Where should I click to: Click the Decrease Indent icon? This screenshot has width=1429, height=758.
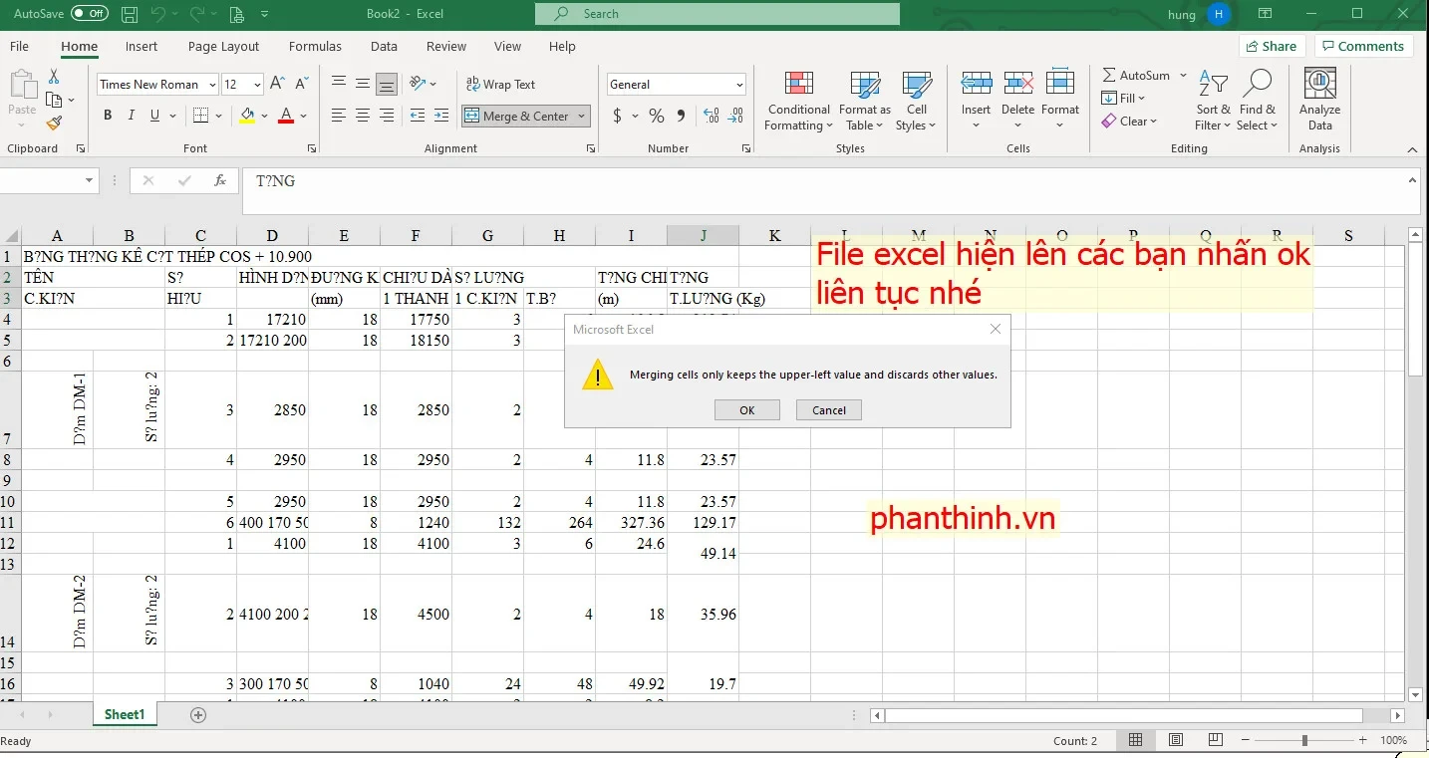point(418,116)
